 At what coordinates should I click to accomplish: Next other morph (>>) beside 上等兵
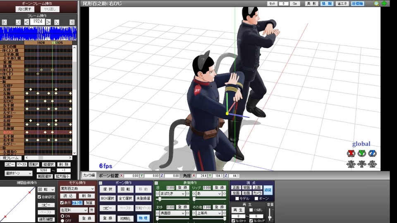[224, 213]
